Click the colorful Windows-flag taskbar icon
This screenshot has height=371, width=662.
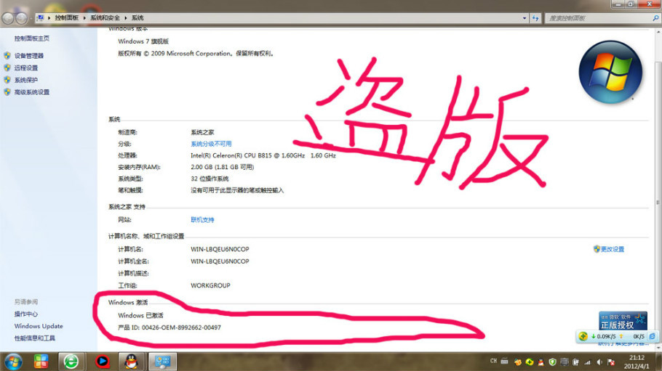tap(41, 361)
